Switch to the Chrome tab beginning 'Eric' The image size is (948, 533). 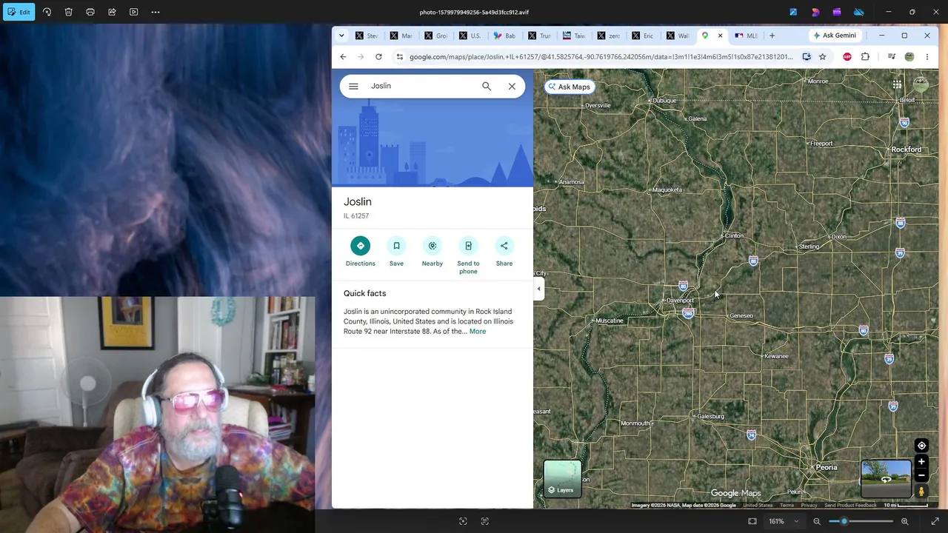(642, 36)
